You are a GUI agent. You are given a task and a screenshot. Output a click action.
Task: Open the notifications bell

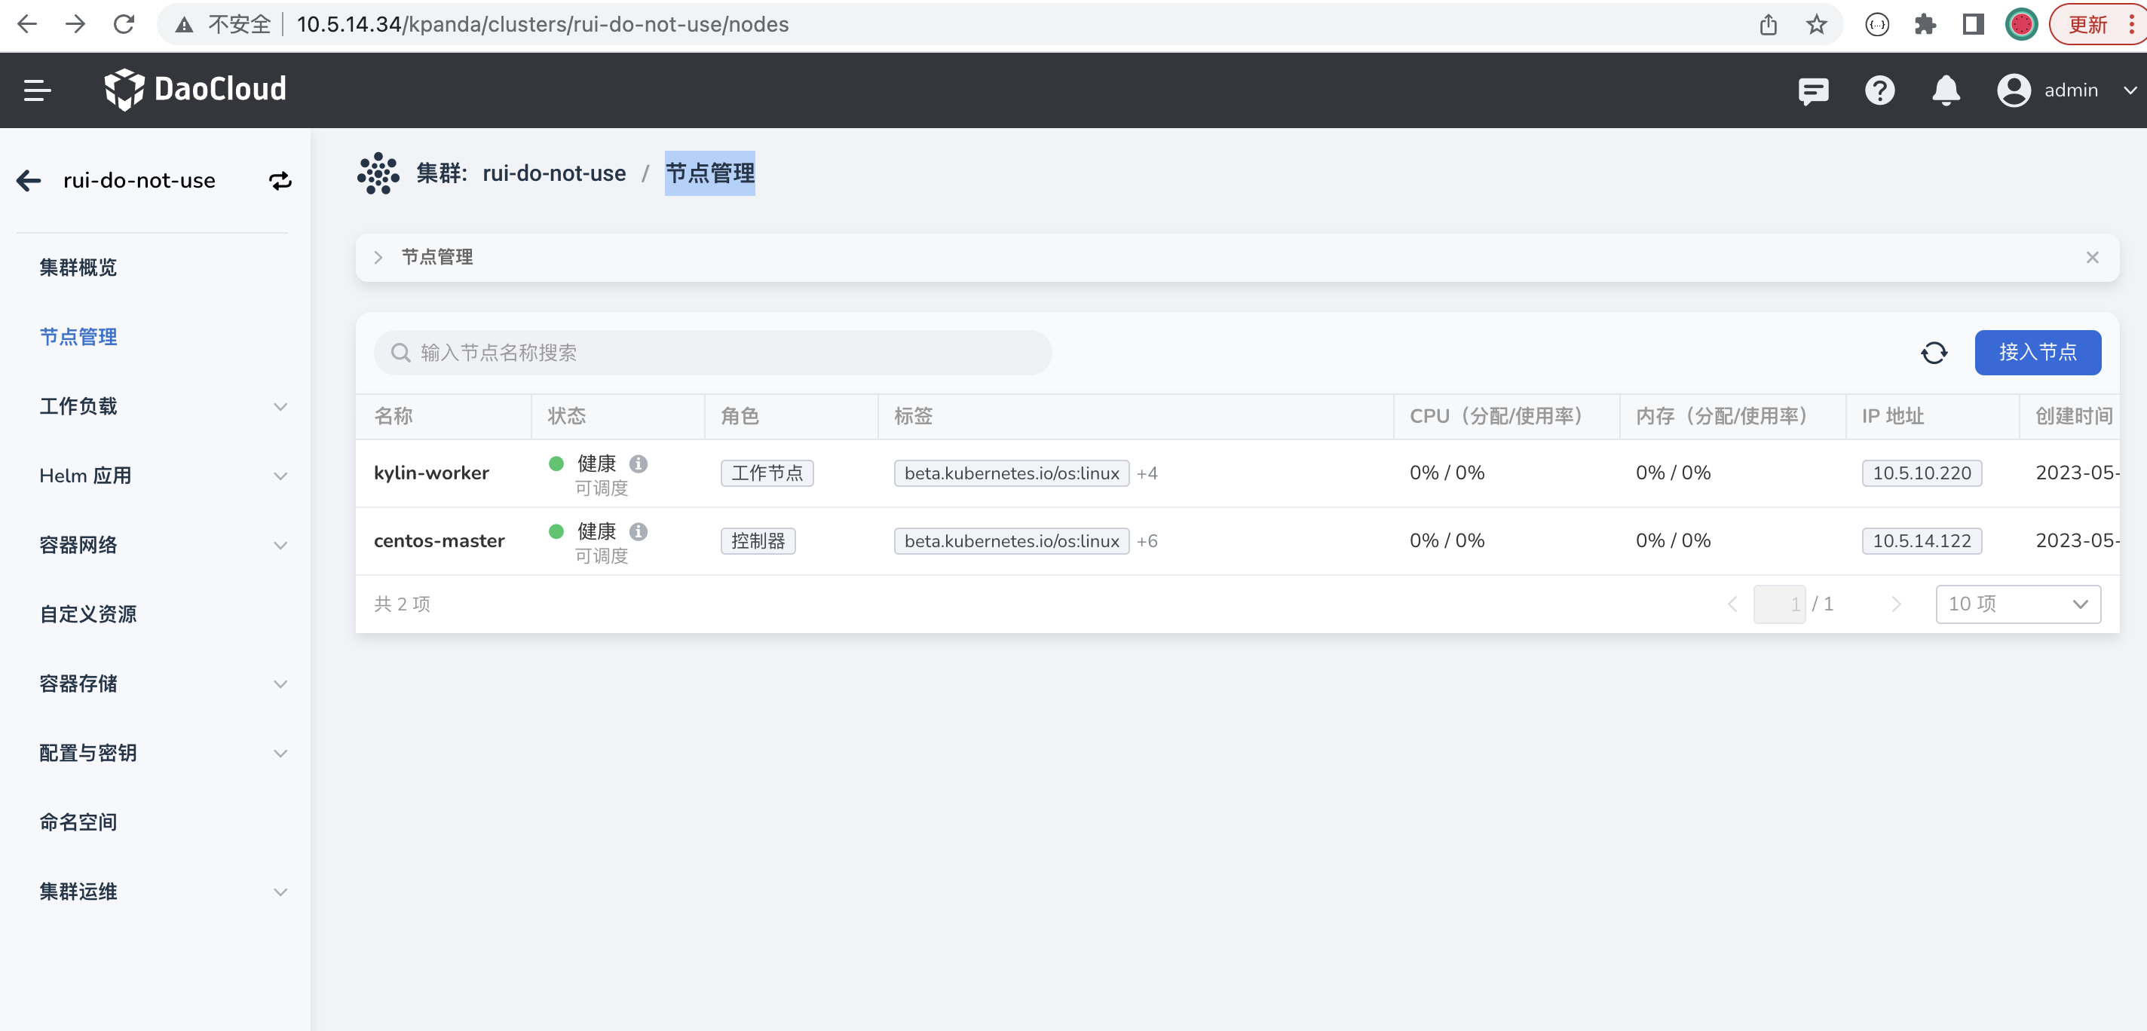pyautogui.click(x=1946, y=90)
